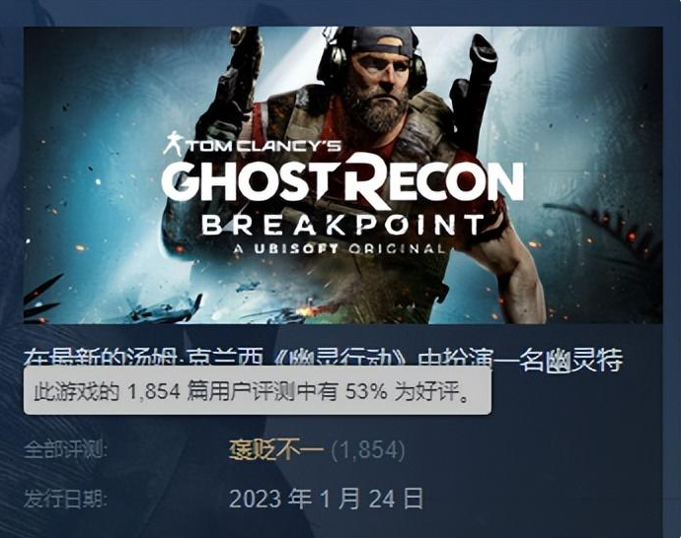Click the 全部评测 label

(x=65, y=449)
